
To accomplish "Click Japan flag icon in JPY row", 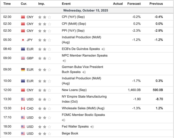I will point(23,40).
